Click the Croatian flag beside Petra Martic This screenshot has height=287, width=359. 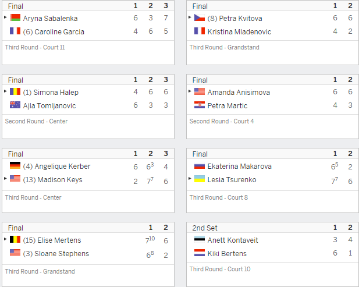click(200, 105)
